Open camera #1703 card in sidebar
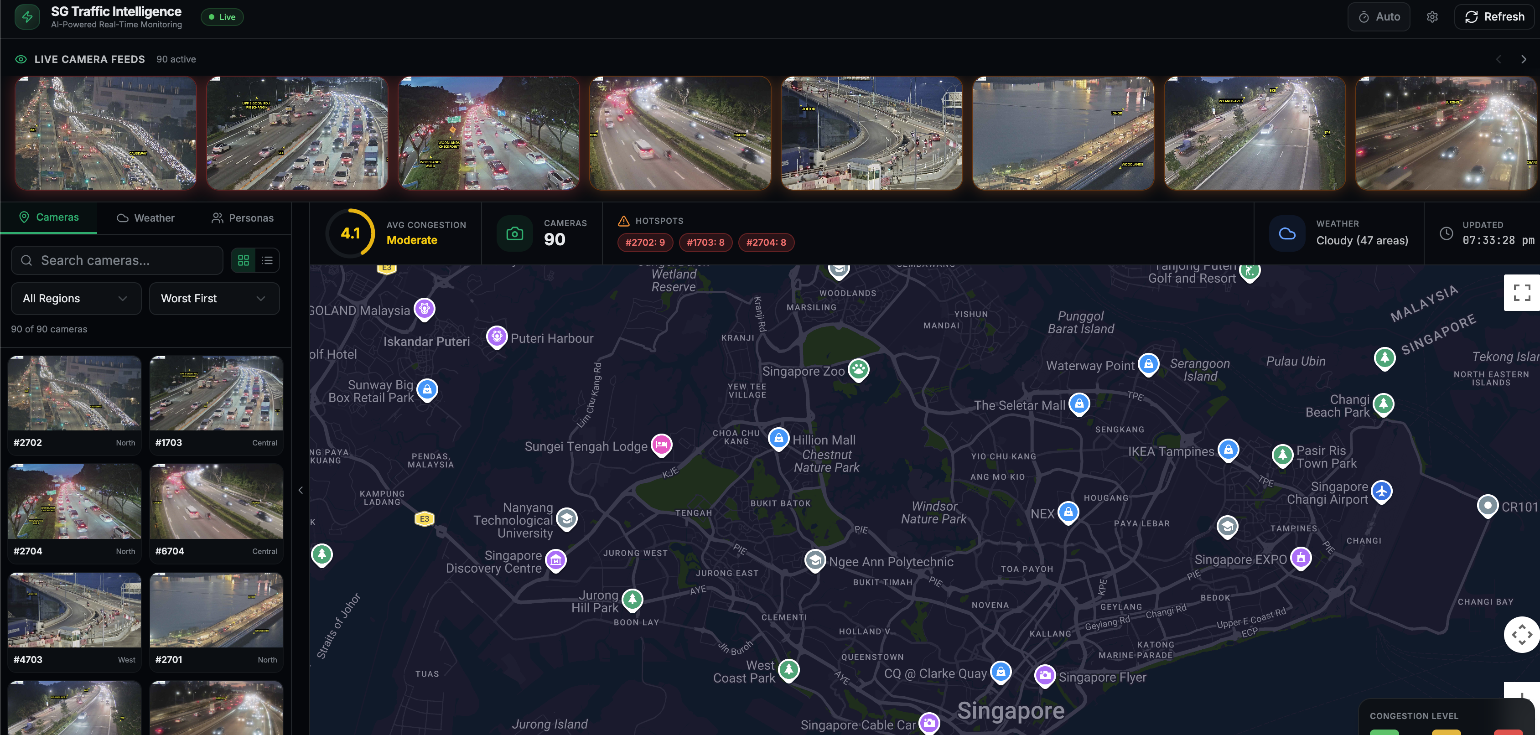Screen dimensions: 1540x735 pyautogui.click(x=217, y=405)
